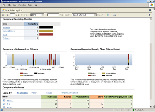The height and width of the screenshot is (112, 155).
Task: Click the 11/19 stacked bar in 30-day chart
Action: (128, 59)
